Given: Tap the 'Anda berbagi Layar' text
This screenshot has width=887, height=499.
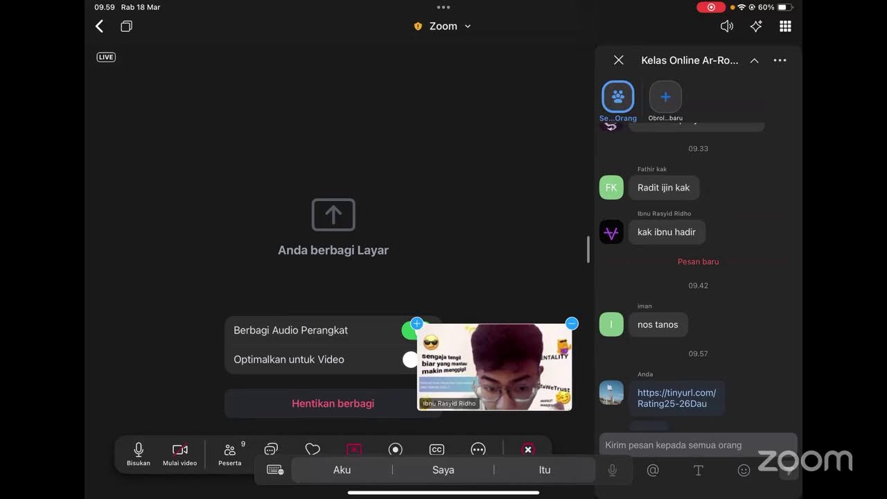Looking at the screenshot, I should pos(333,250).
